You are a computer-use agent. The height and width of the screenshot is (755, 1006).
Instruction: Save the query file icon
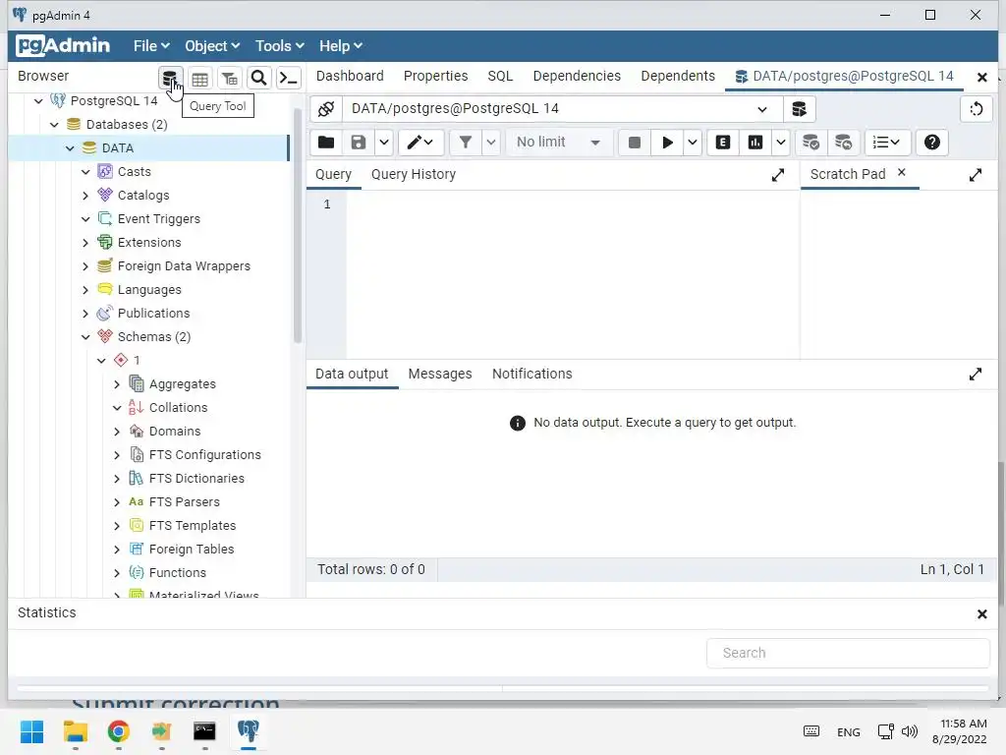click(x=358, y=143)
